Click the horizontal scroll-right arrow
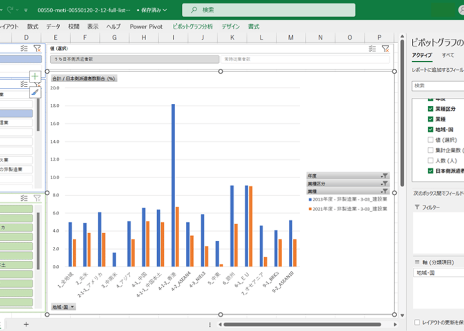 (395, 324)
